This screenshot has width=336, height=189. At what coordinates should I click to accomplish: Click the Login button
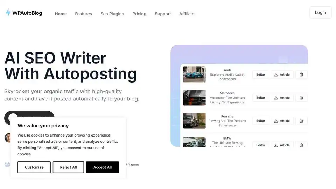(x=320, y=13)
